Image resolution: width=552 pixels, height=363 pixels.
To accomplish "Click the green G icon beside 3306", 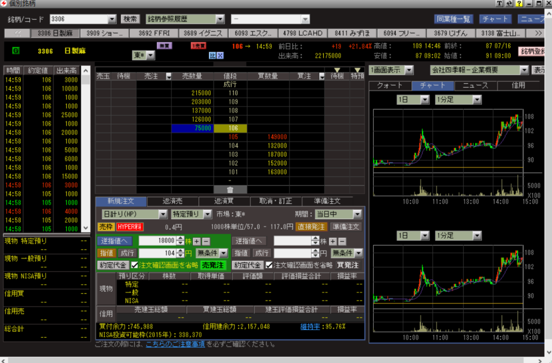I will [15, 51].
